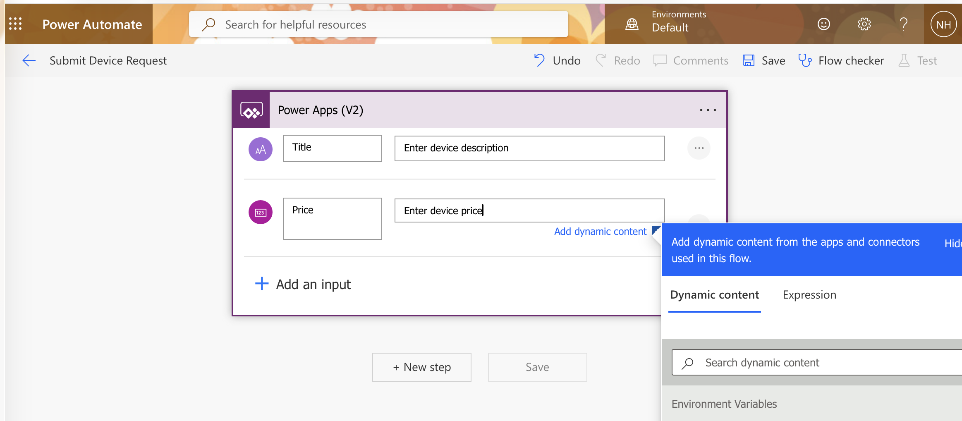The image size is (962, 421).
Task: Expand the Environment Variables section
Action: [724, 404]
